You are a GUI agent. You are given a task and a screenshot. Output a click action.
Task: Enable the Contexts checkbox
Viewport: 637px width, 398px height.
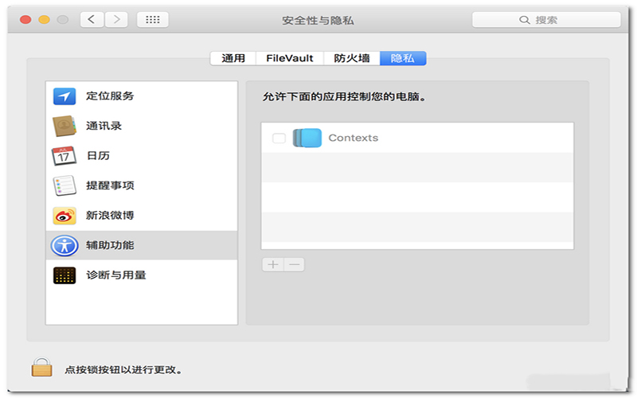coord(279,138)
